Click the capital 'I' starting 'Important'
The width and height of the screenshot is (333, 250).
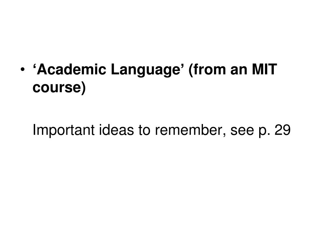click(34, 130)
